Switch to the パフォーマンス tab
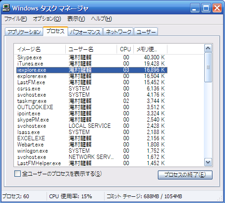The image size is (225, 203). [85, 32]
